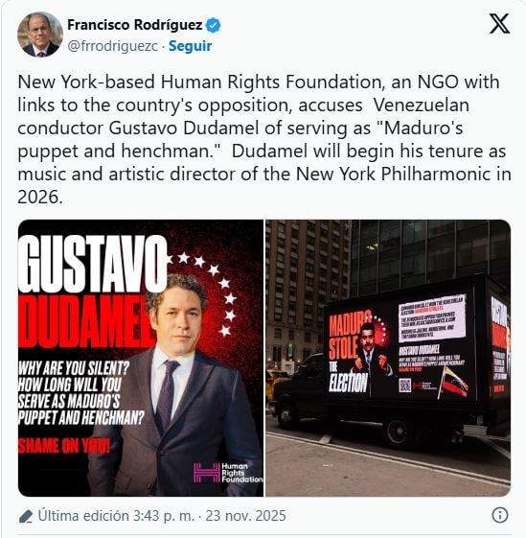Click the edit pencil icon
Screen dimensions: 526x538
coord(26,516)
